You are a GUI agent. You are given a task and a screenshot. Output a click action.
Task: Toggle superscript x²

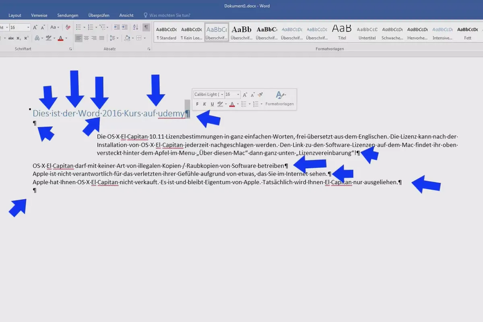tap(26, 38)
